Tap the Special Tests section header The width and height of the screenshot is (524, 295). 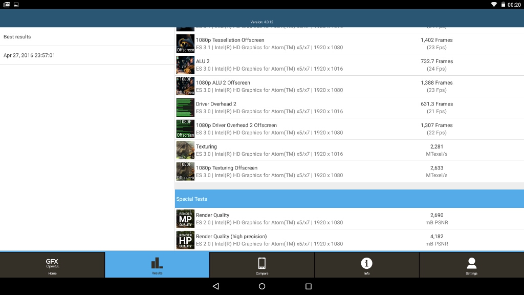(349, 199)
